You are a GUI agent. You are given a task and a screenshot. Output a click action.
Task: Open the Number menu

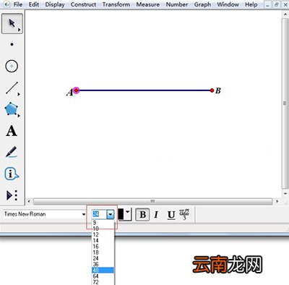(177, 4)
